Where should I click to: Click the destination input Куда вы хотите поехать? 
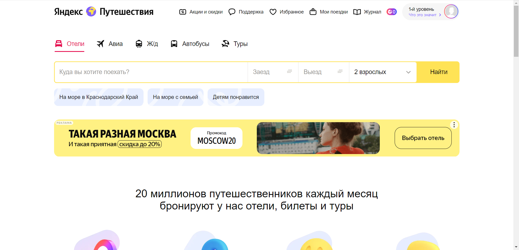(151, 72)
